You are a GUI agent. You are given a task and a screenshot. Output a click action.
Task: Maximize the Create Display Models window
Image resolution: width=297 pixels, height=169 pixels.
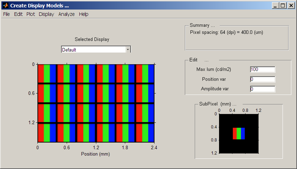[283, 6]
